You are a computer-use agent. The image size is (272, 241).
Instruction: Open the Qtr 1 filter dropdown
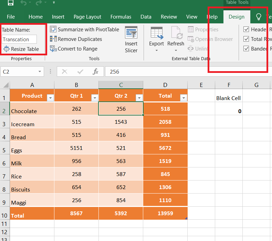95,98
